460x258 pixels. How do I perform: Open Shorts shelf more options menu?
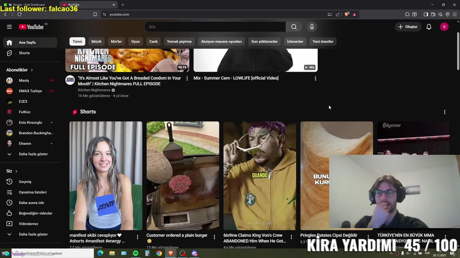(445, 112)
